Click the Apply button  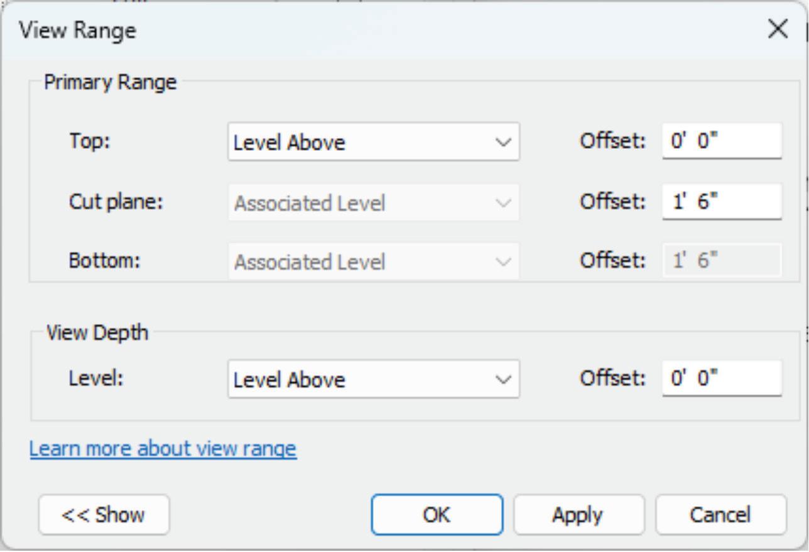[x=578, y=515]
